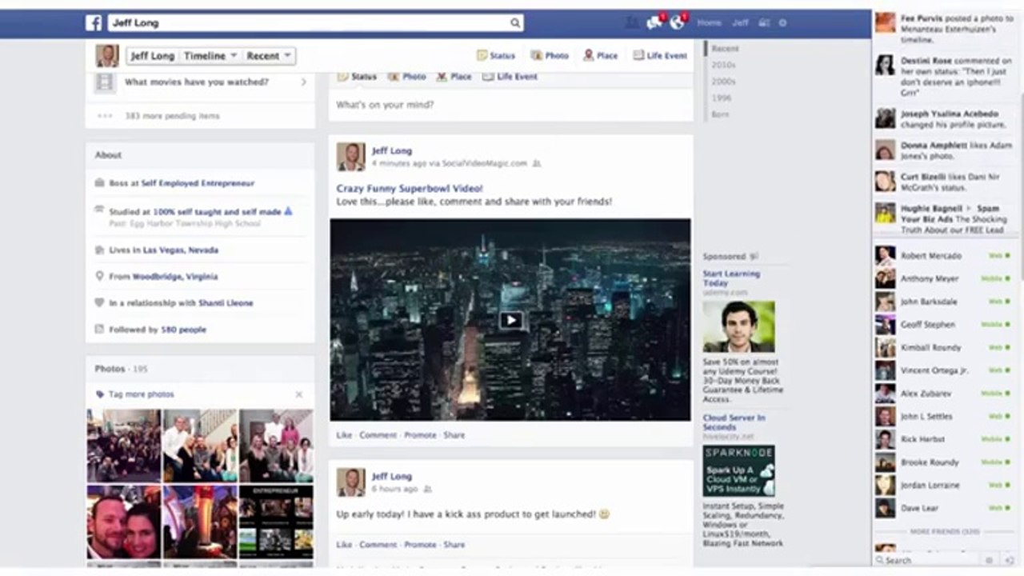Click Destini Rose's ticker avatar
The width and height of the screenshot is (1024, 576).
[x=885, y=66]
